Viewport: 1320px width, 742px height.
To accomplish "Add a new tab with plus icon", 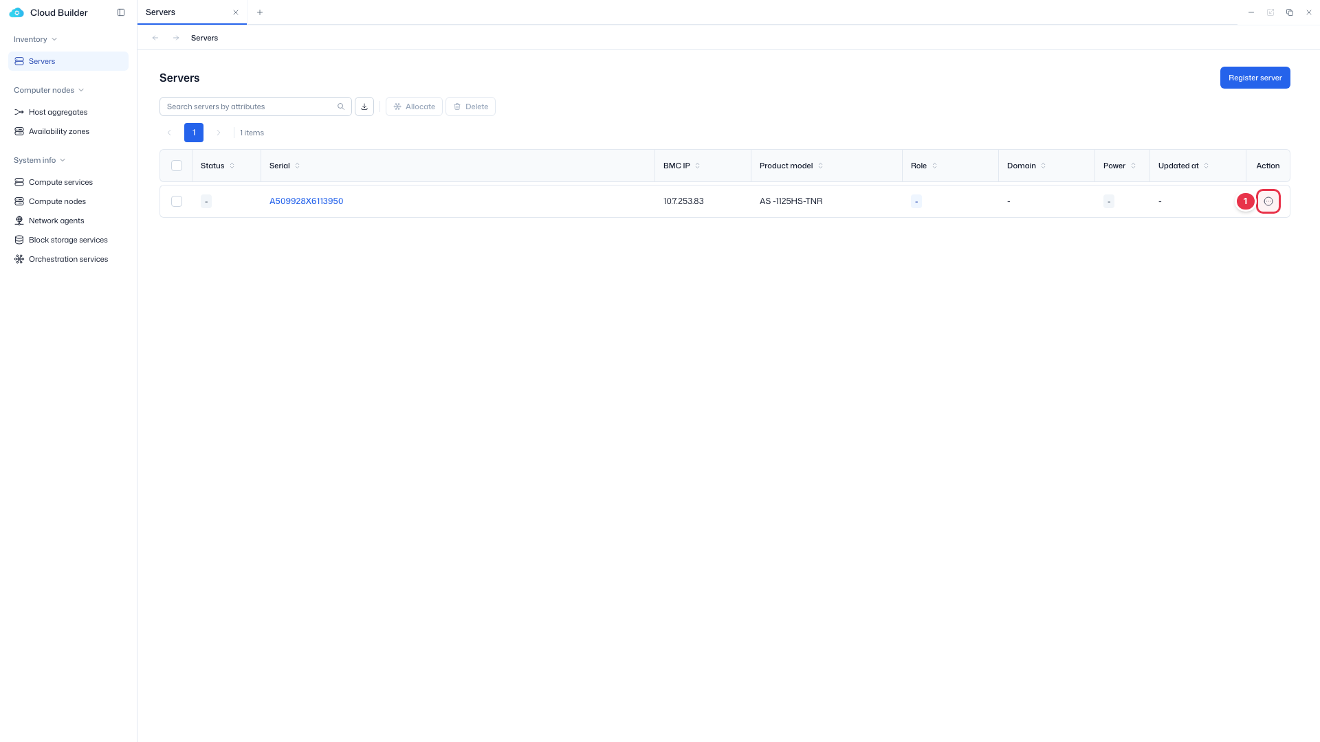I will pos(260,12).
